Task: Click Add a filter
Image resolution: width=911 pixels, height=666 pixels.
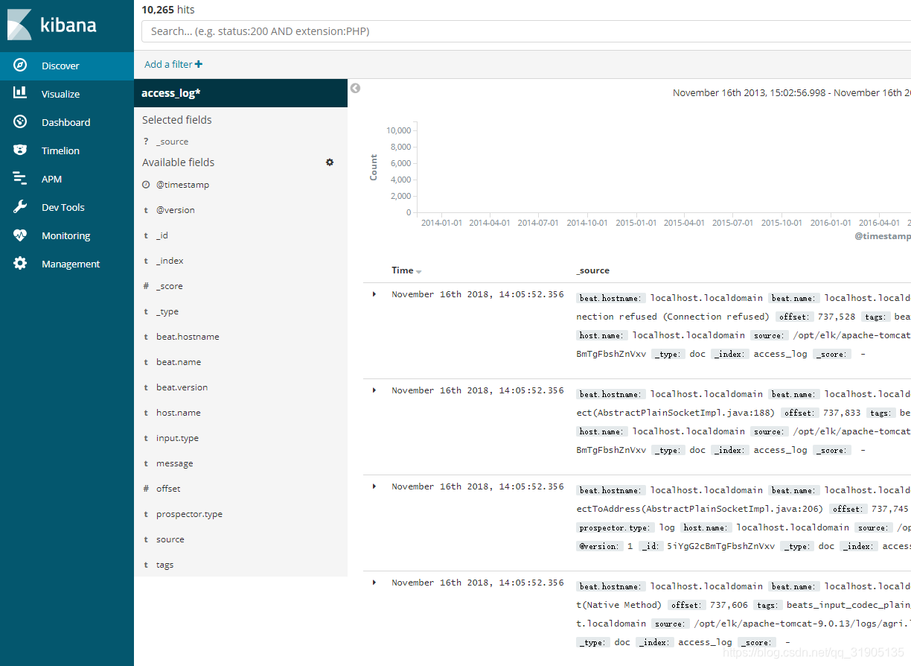Action: 173,64
